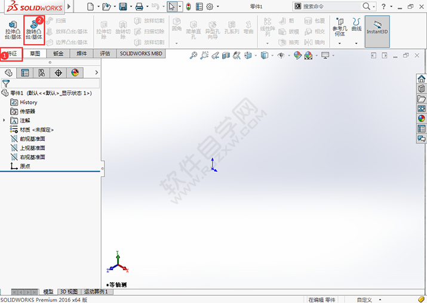Image resolution: width=427 pixels, height=303 pixels.
Task: Expand the Annotations (注解) node arrow
Action: tap(4, 120)
